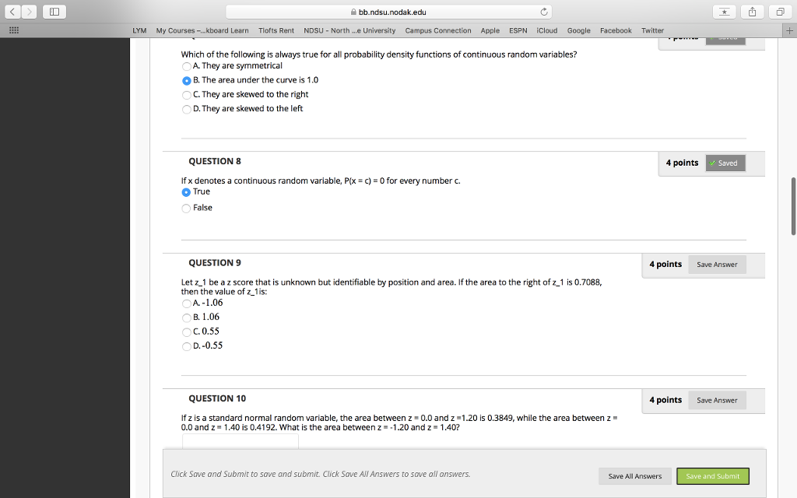The width and height of the screenshot is (797, 498).
Task: Click Save Answer for Question 9
Action: 716,265
